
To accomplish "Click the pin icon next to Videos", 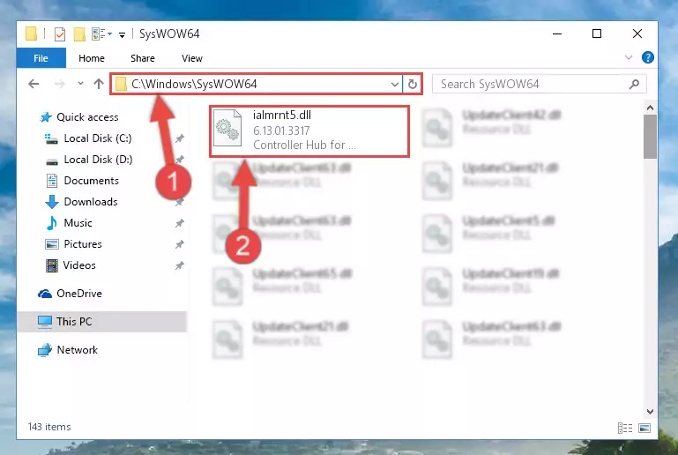I will click(180, 265).
